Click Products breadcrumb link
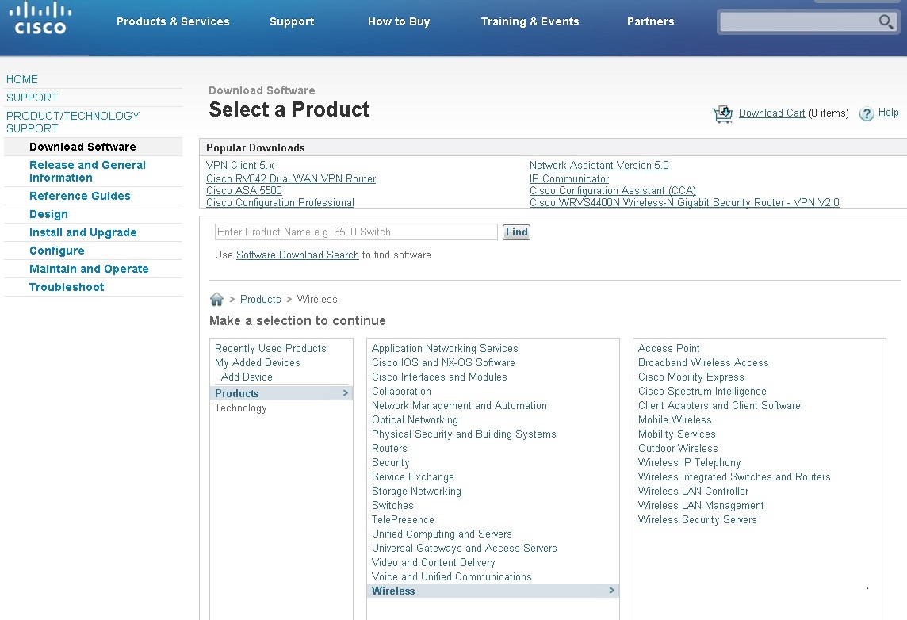 260,299
